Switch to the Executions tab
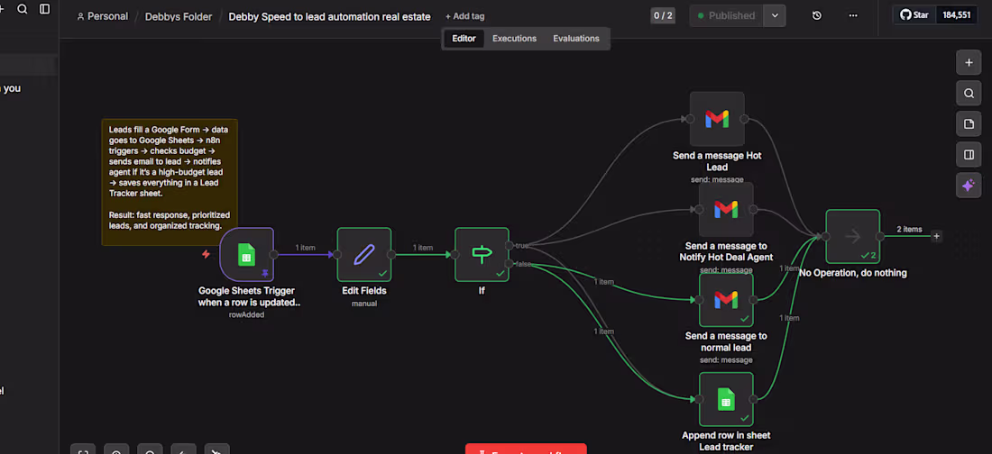This screenshot has width=992, height=454. [514, 39]
